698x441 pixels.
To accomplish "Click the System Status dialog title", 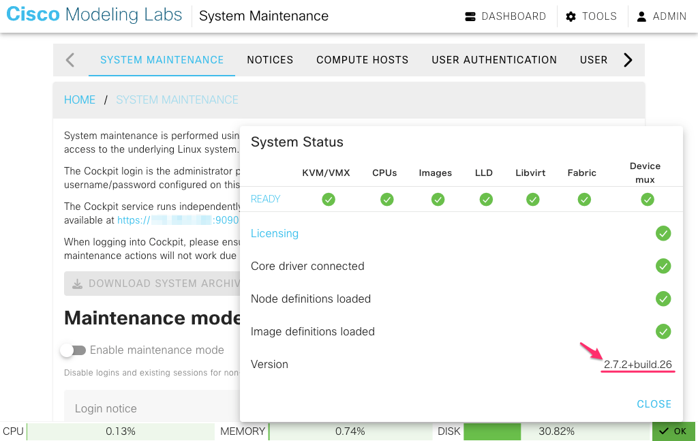I will [x=297, y=142].
